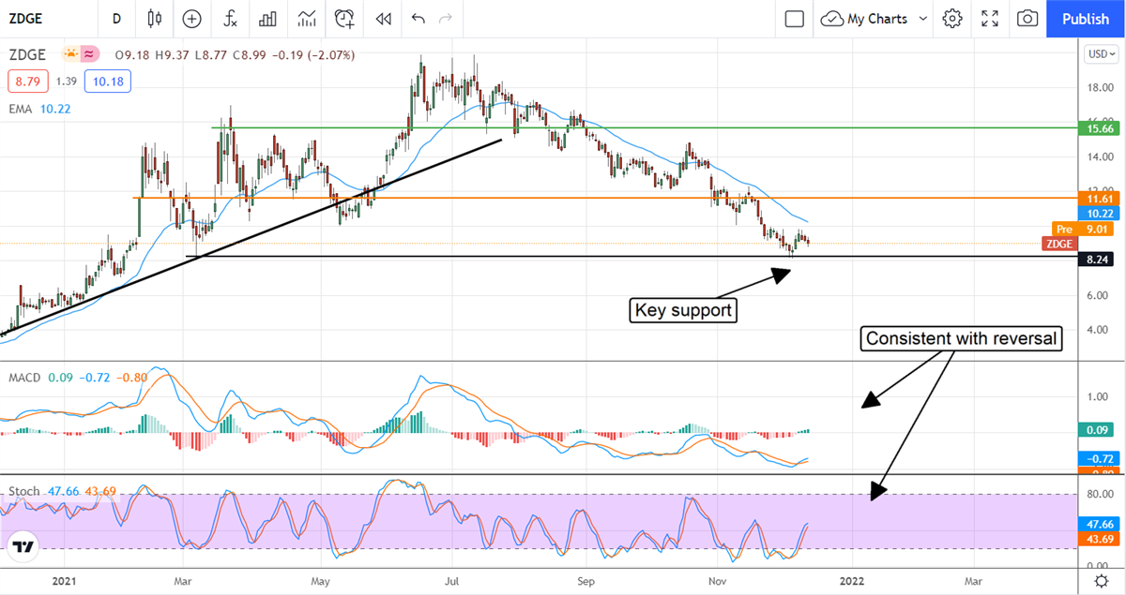Take a chart snapshot with the camera icon
The width and height of the screenshot is (1126, 595).
click(x=1027, y=19)
